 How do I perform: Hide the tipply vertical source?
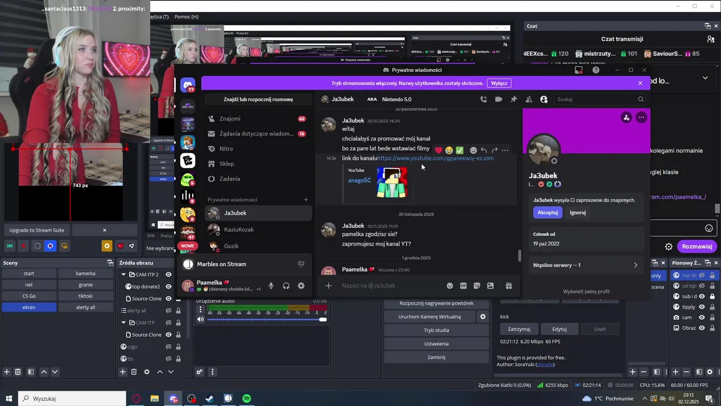[702, 307]
